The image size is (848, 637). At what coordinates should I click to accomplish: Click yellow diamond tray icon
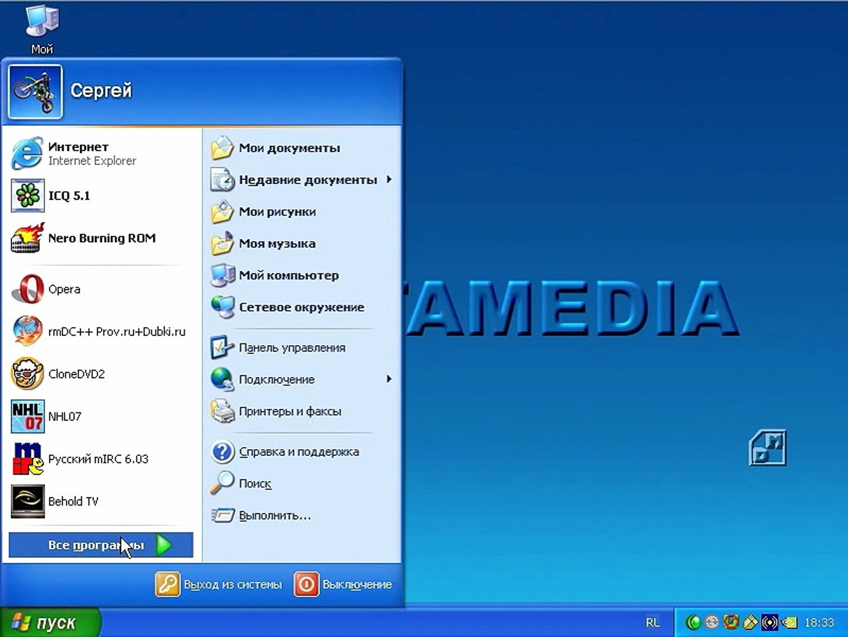pyautogui.click(x=750, y=622)
